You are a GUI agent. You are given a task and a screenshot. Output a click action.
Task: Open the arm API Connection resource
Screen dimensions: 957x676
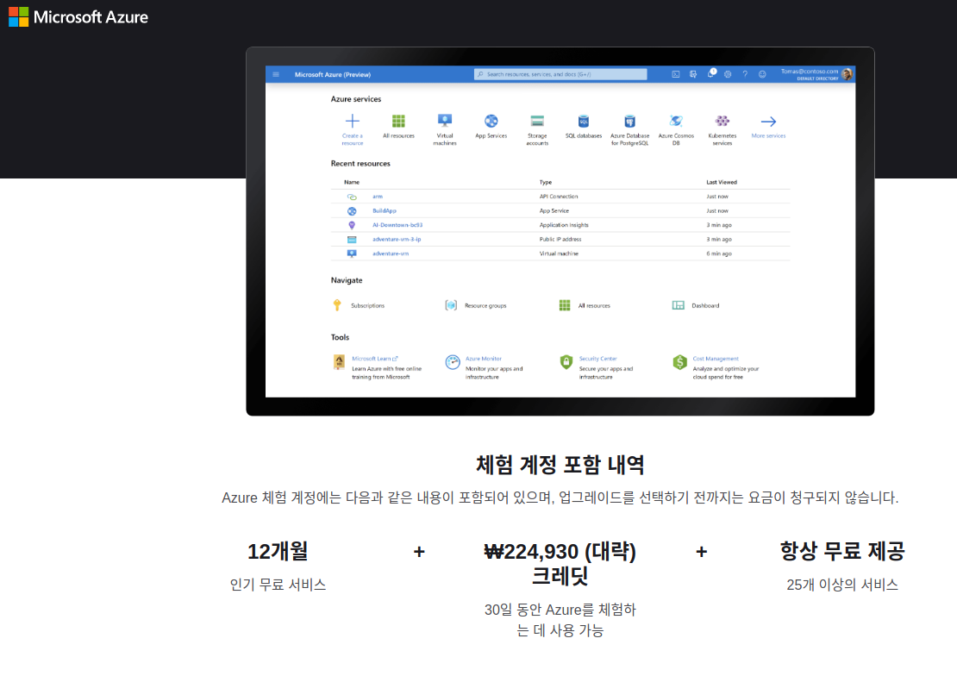(378, 197)
